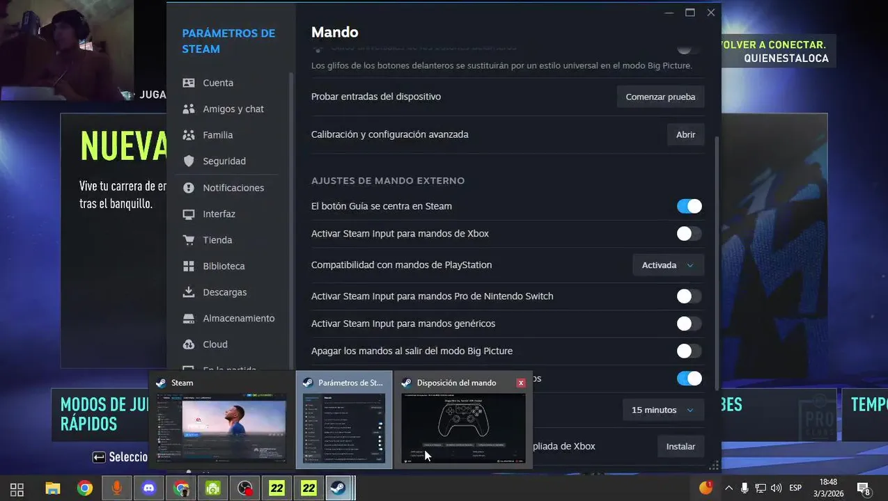Screen dimensions: 888x501
Task: Toggle Apagar los mandos al salir de Big Picture
Action: [x=689, y=351]
